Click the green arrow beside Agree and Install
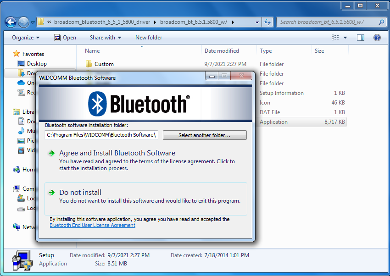 click(51, 153)
